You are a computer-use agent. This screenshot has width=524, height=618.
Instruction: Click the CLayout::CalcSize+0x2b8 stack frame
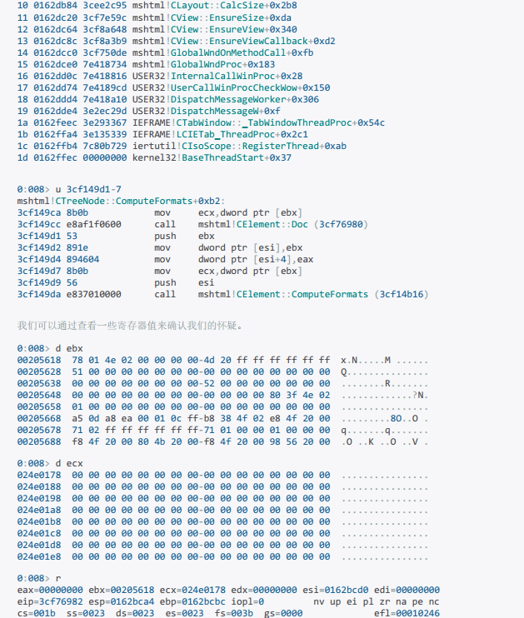[x=214, y=5]
